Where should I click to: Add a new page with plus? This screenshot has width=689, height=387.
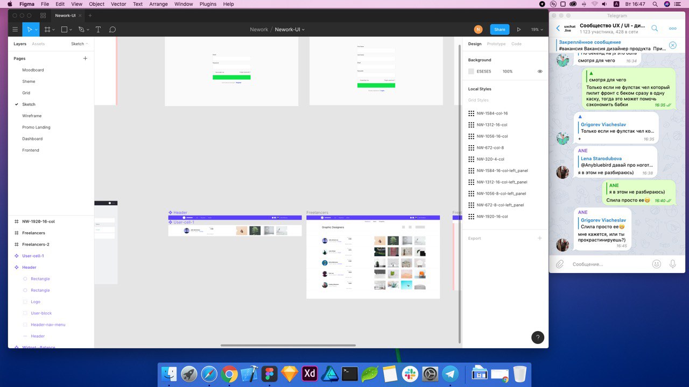[x=85, y=58]
